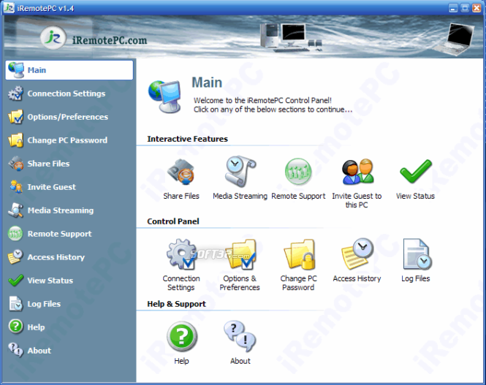
Task: Open the Options & Preferences folder icon
Action: [241, 254]
